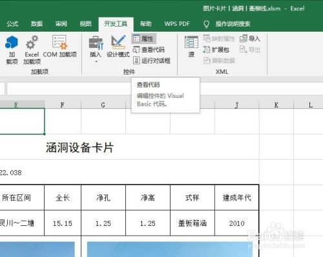Screen dimensions: 323x257
Task: Switch to the 视图 tab
Action: [85, 24]
